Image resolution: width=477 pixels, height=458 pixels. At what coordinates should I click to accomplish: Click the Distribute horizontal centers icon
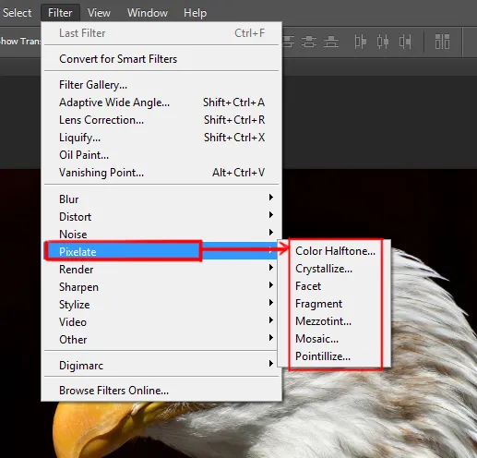coord(383,42)
